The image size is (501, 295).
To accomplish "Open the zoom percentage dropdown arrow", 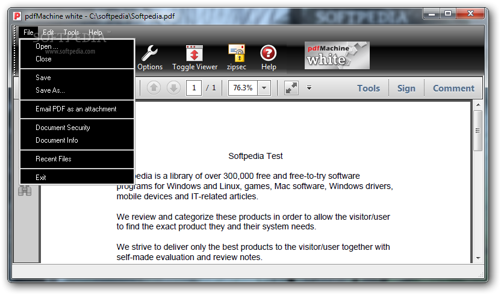I will point(264,88).
